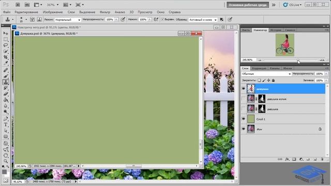Add a layer mask icon
The image size is (331, 186).
tap(294, 160)
